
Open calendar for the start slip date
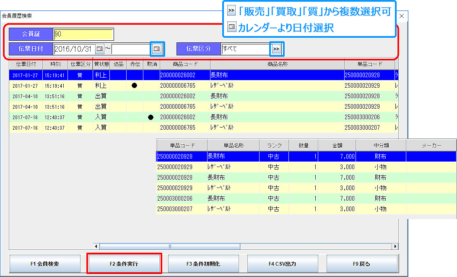(99, 49)
